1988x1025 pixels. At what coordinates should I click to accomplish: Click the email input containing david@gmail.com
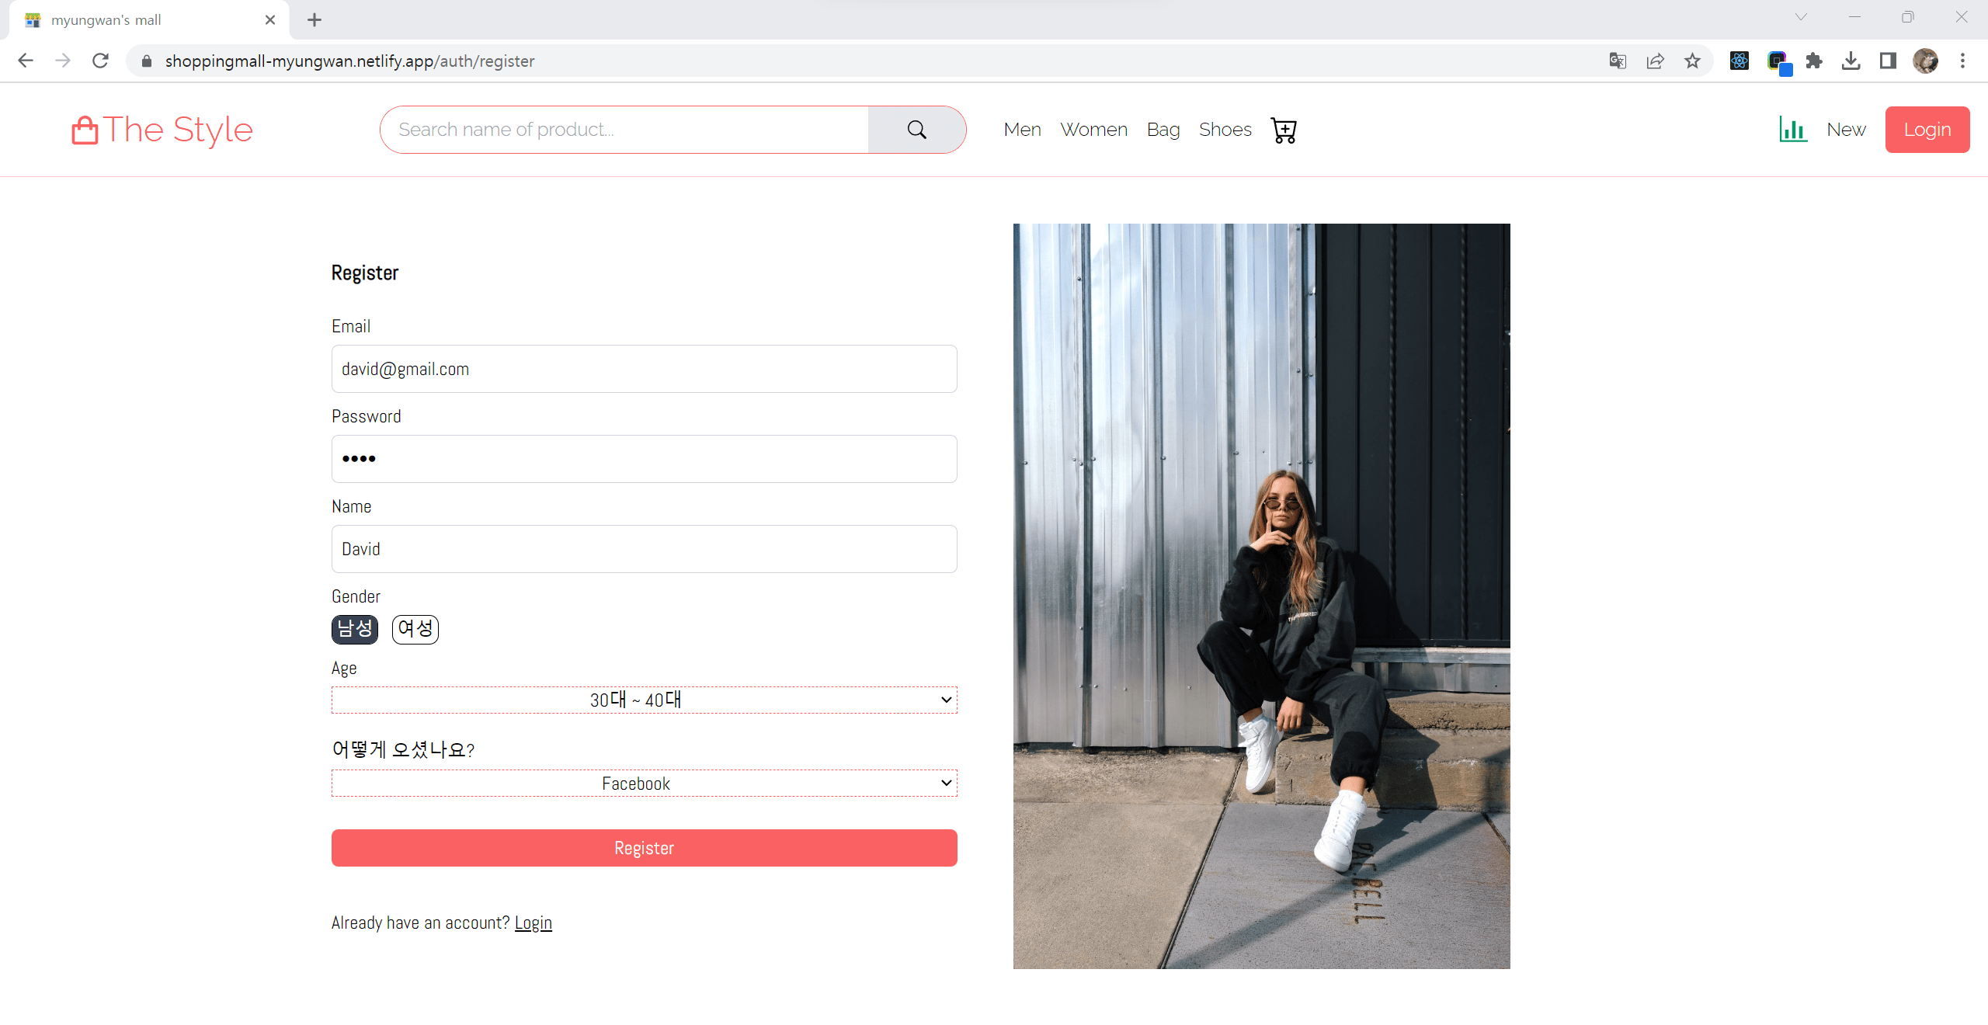643,369
